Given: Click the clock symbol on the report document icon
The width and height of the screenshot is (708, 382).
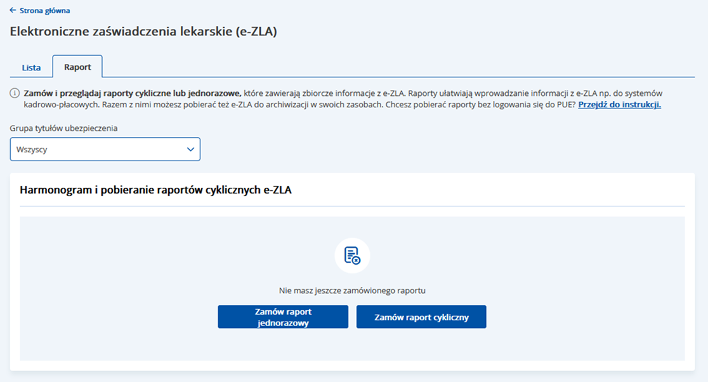Looking at the screenshot, I should tap(357, 260).
